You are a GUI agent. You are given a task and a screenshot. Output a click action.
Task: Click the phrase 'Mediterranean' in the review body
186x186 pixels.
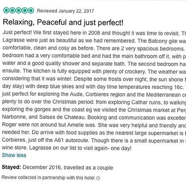click(x=163, y=95)
